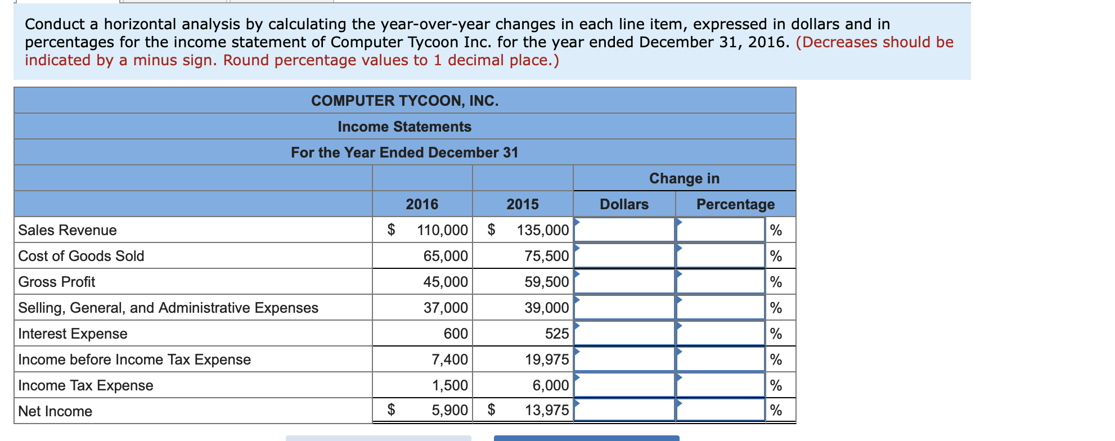The image size is (1115, 441).
Task: Select the Interest Expense dollar change input
Action: pos(624,334)
